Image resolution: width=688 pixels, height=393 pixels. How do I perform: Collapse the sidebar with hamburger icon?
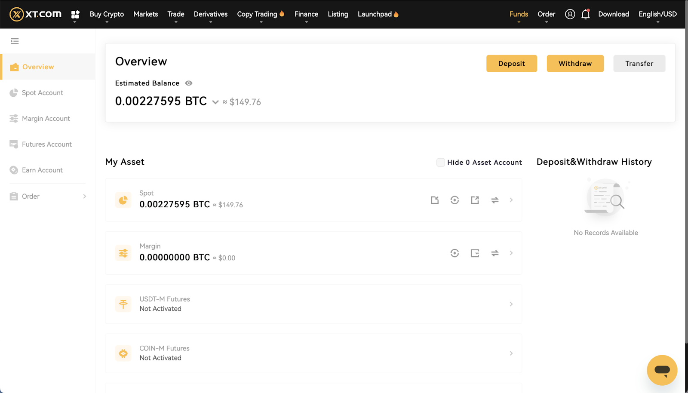coord(15,41)
